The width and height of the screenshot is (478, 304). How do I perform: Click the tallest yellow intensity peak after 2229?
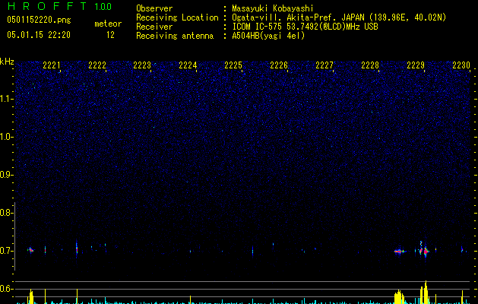coord(426,292)
